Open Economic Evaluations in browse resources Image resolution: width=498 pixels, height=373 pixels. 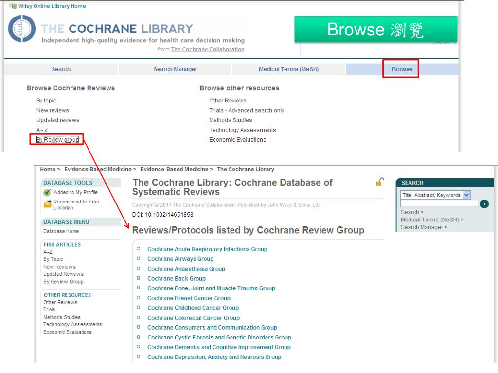pos(237,140)
